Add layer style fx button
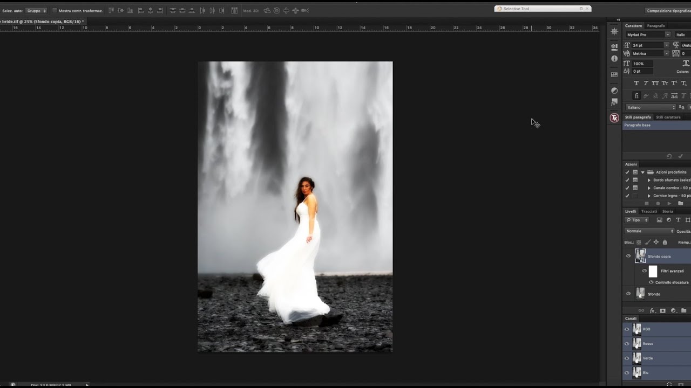The height and width of the screenshot is (388, 691). click(652, 310)
